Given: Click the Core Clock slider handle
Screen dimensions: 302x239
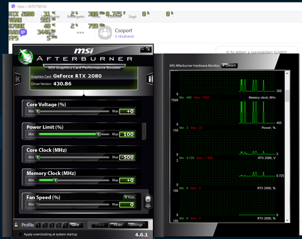Looking at the screenshot, I should click(38, 157).
